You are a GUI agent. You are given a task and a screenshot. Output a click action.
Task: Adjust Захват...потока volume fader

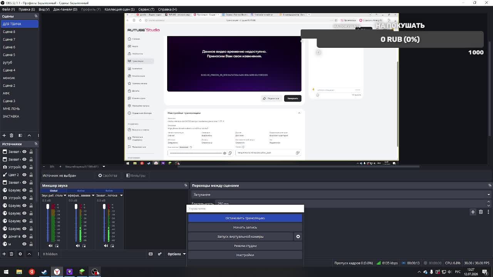pyautogui.click(x=104, y=207)
